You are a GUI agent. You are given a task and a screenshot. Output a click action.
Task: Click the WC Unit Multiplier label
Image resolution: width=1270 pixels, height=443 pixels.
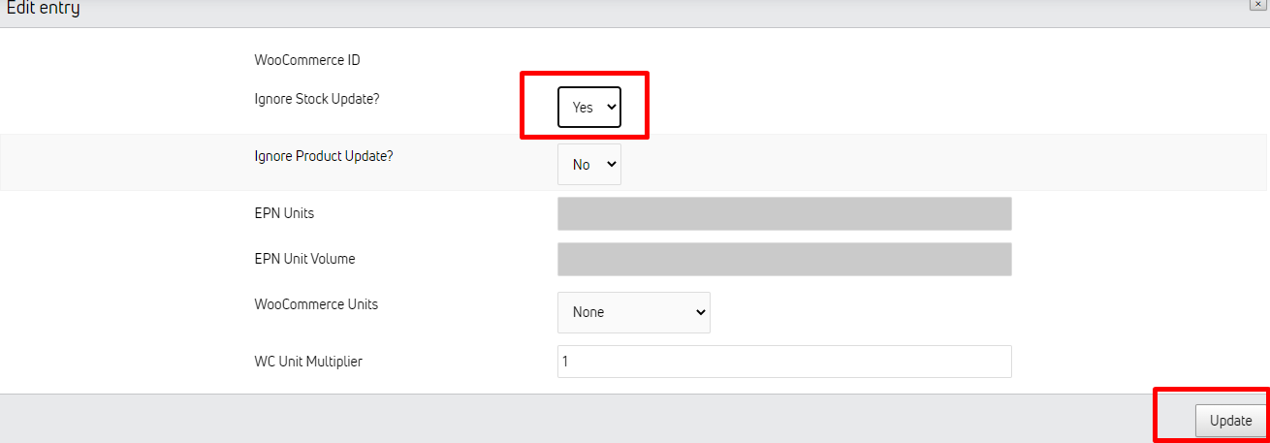[308, 362]
